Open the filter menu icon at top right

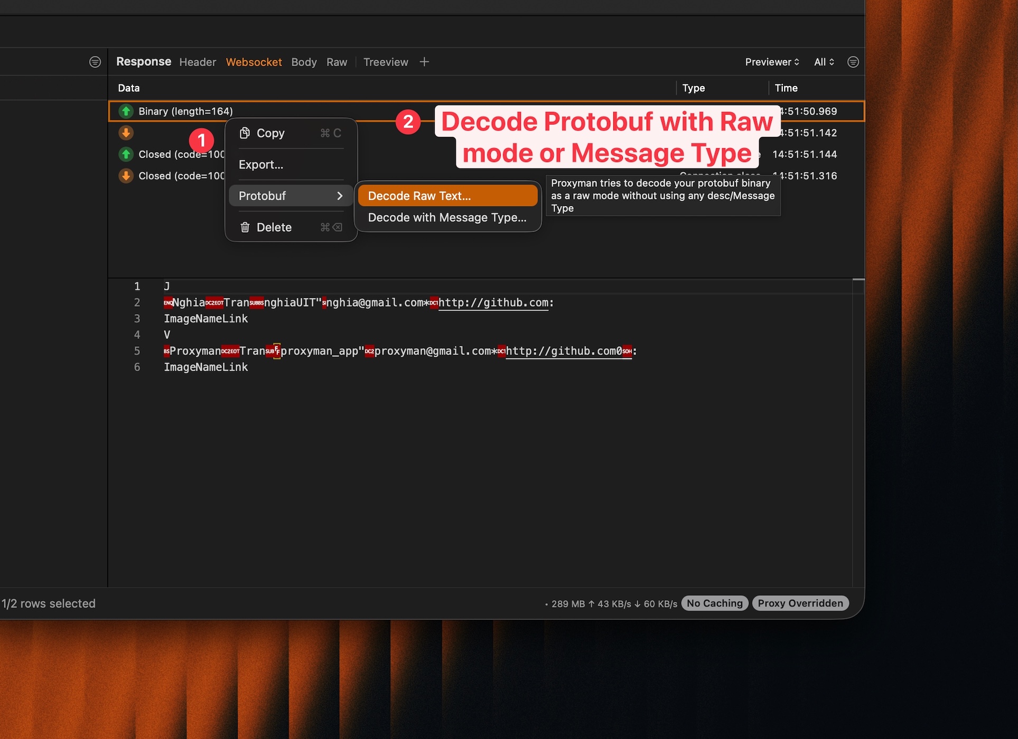click(853, 62)
